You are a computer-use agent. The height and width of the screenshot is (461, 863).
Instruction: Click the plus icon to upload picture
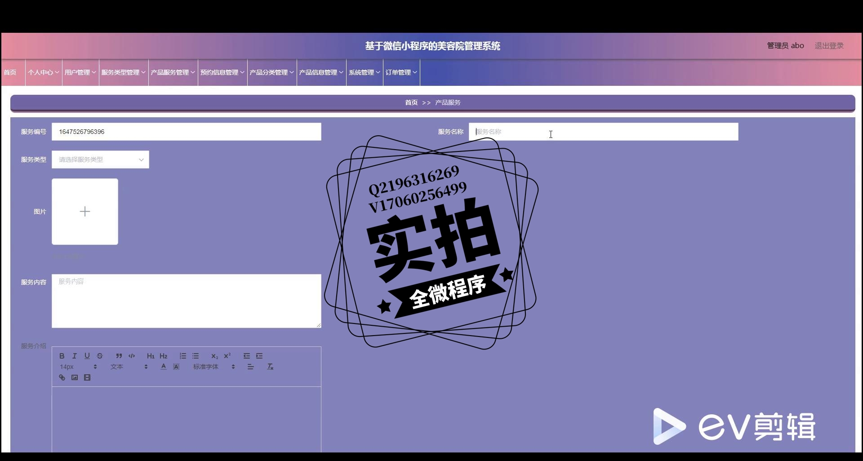click(85, 212)
